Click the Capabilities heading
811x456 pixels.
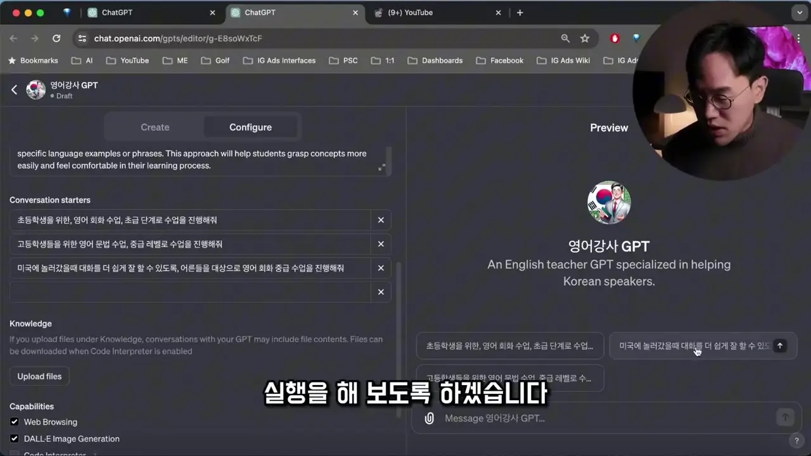pyautogui.click(x=32, y=407)
